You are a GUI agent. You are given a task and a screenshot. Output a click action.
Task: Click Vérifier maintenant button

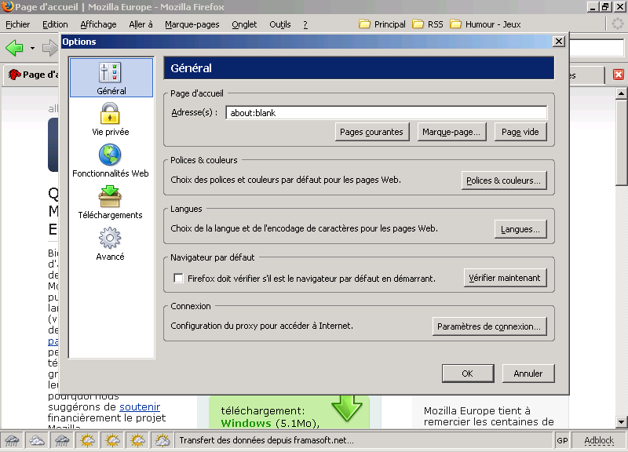tap(505, 278)
